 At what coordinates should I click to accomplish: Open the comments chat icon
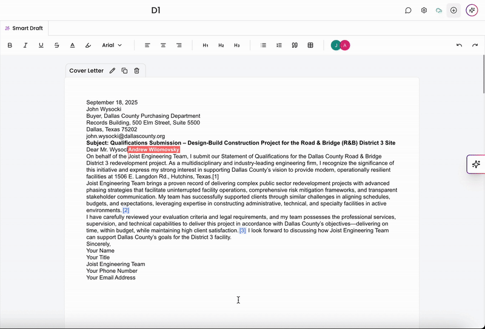408,10
